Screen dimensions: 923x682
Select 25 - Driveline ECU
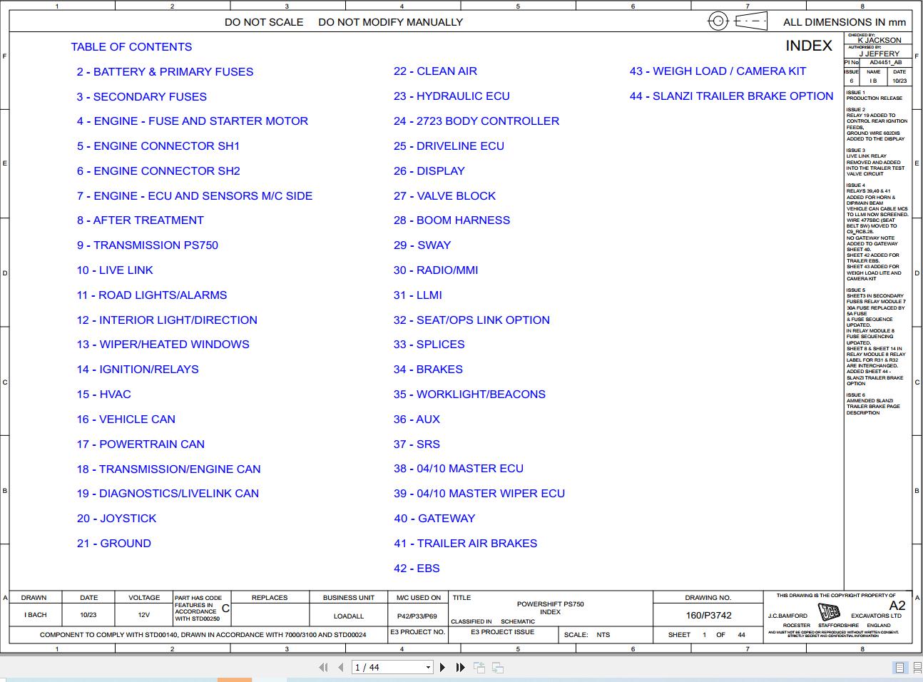click(449, 146)
